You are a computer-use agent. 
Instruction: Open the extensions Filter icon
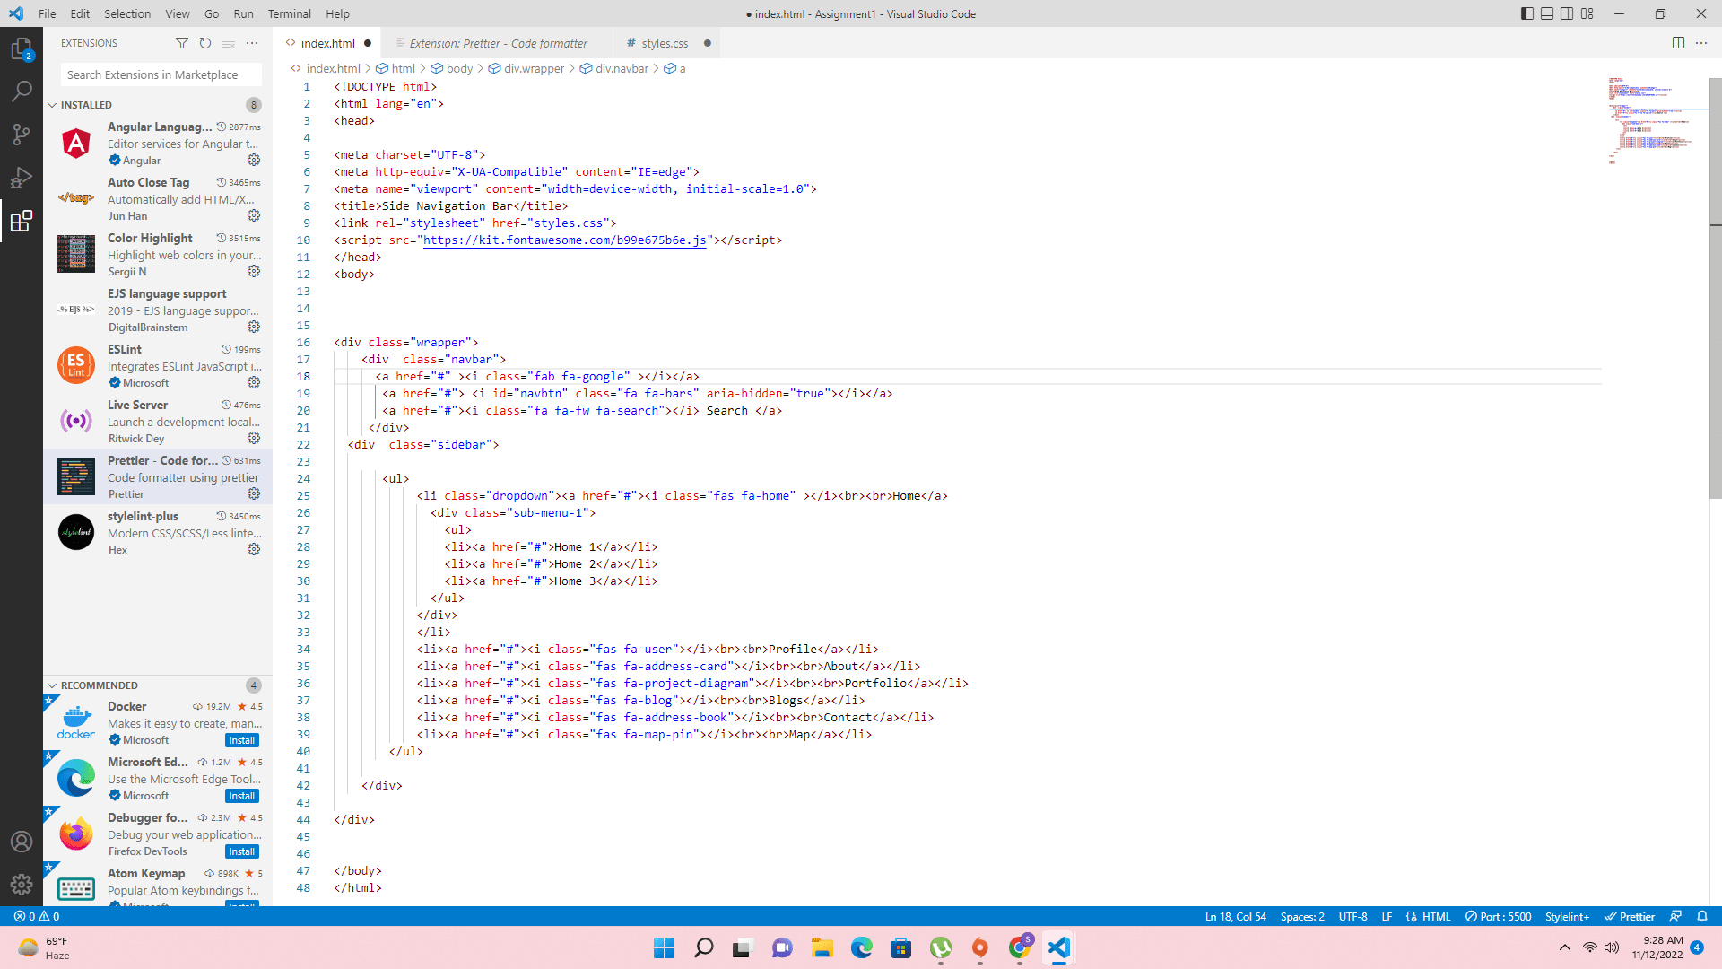click(x=182, y=42)
